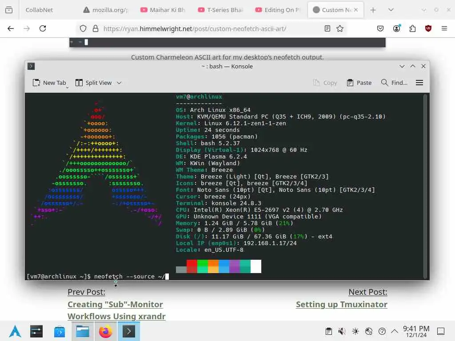Expand the Split View dropdown chevron

119,83
